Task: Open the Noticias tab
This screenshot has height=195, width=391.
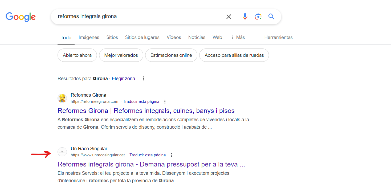Action: point(197,37)
